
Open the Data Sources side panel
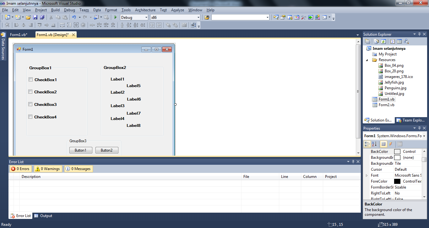coord(3,46)
